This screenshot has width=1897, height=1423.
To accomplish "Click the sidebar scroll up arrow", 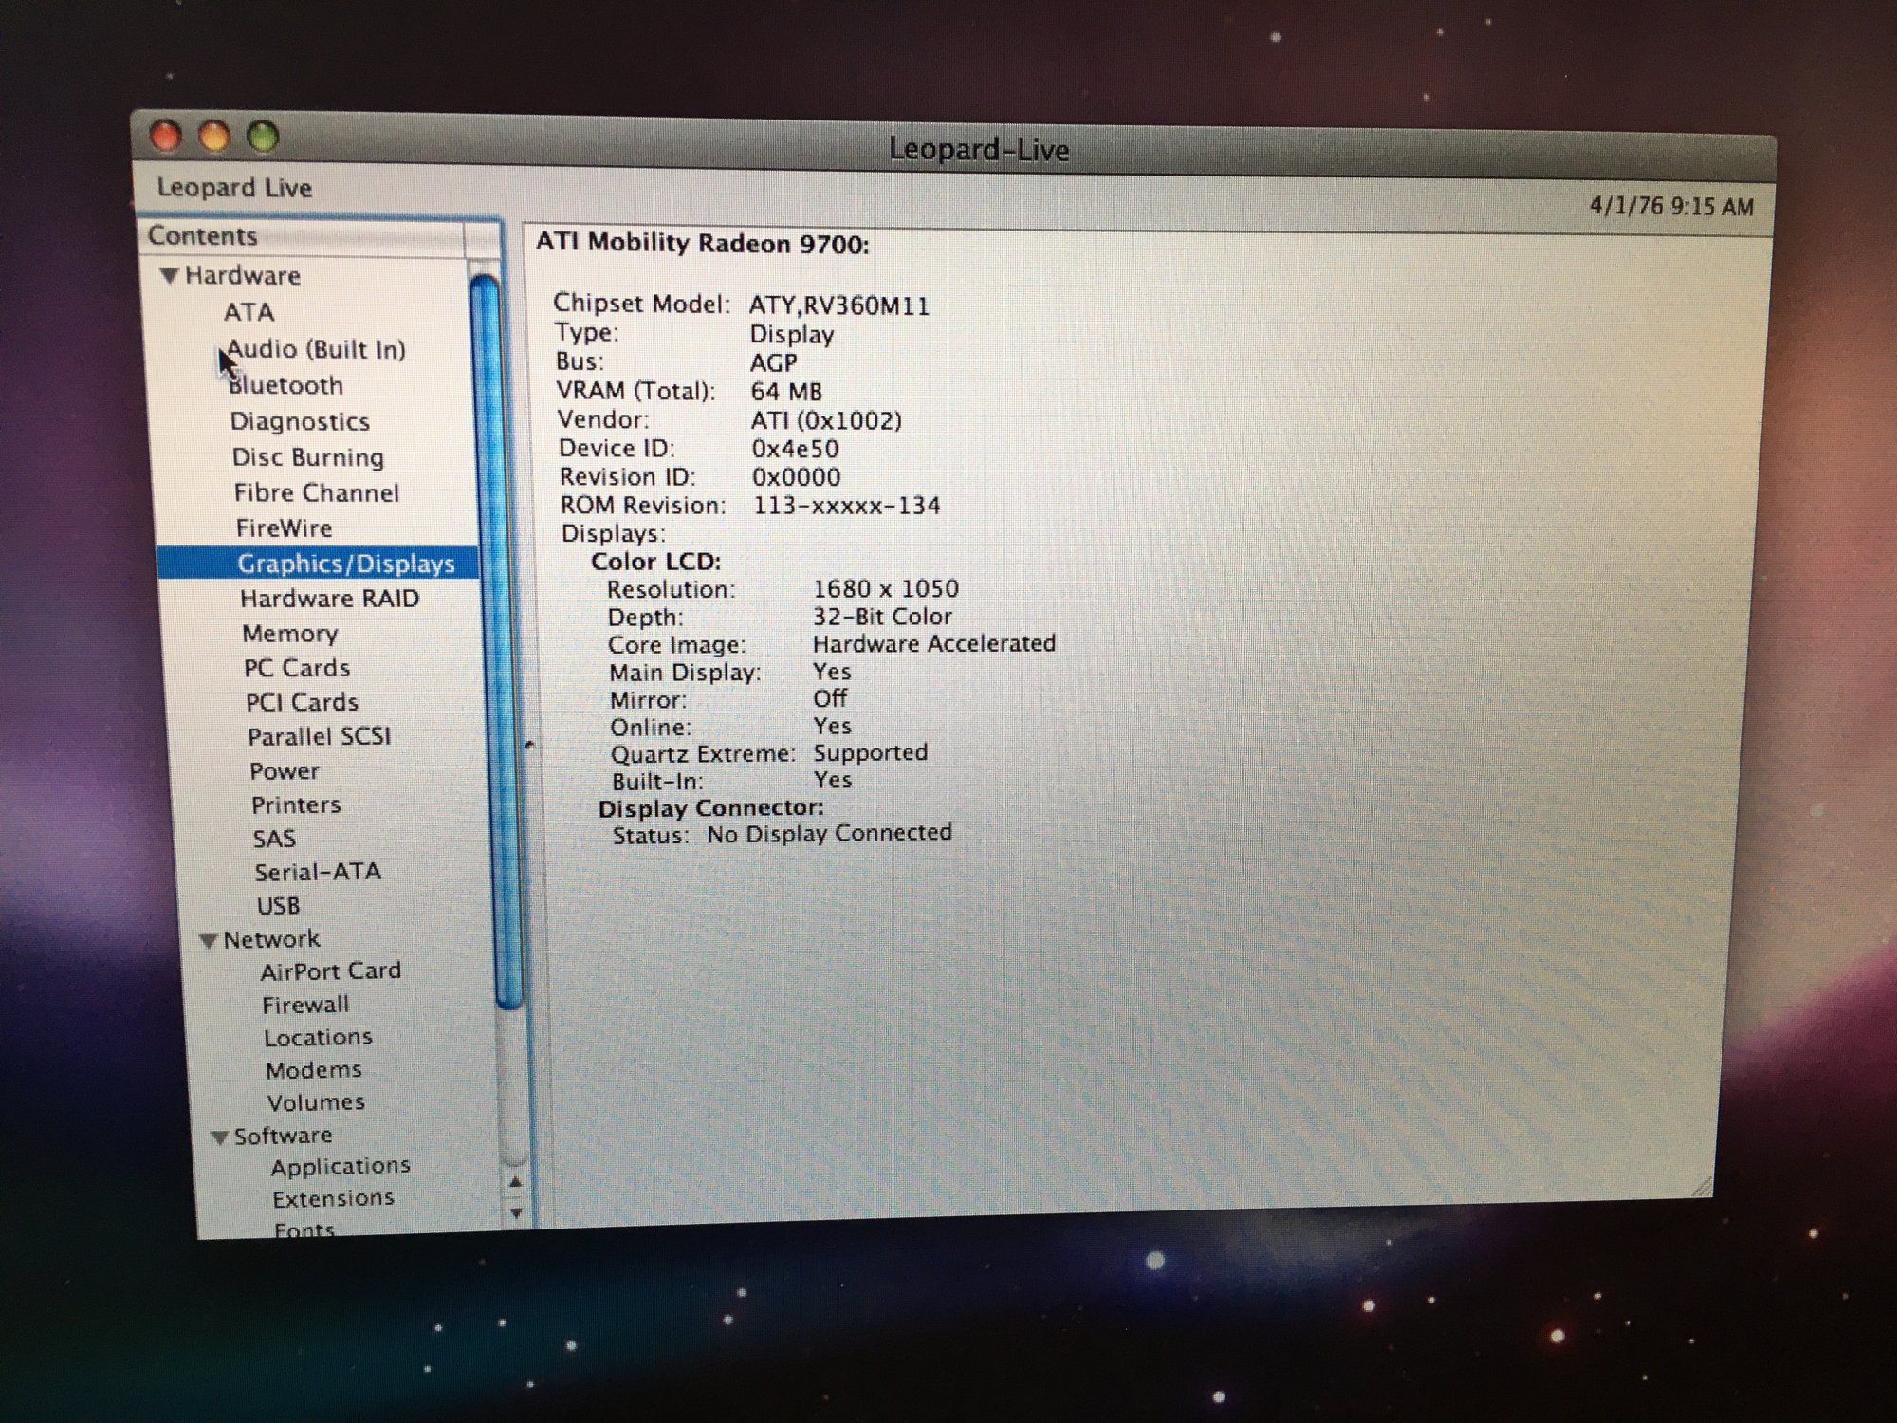I will click(515, 1182).
